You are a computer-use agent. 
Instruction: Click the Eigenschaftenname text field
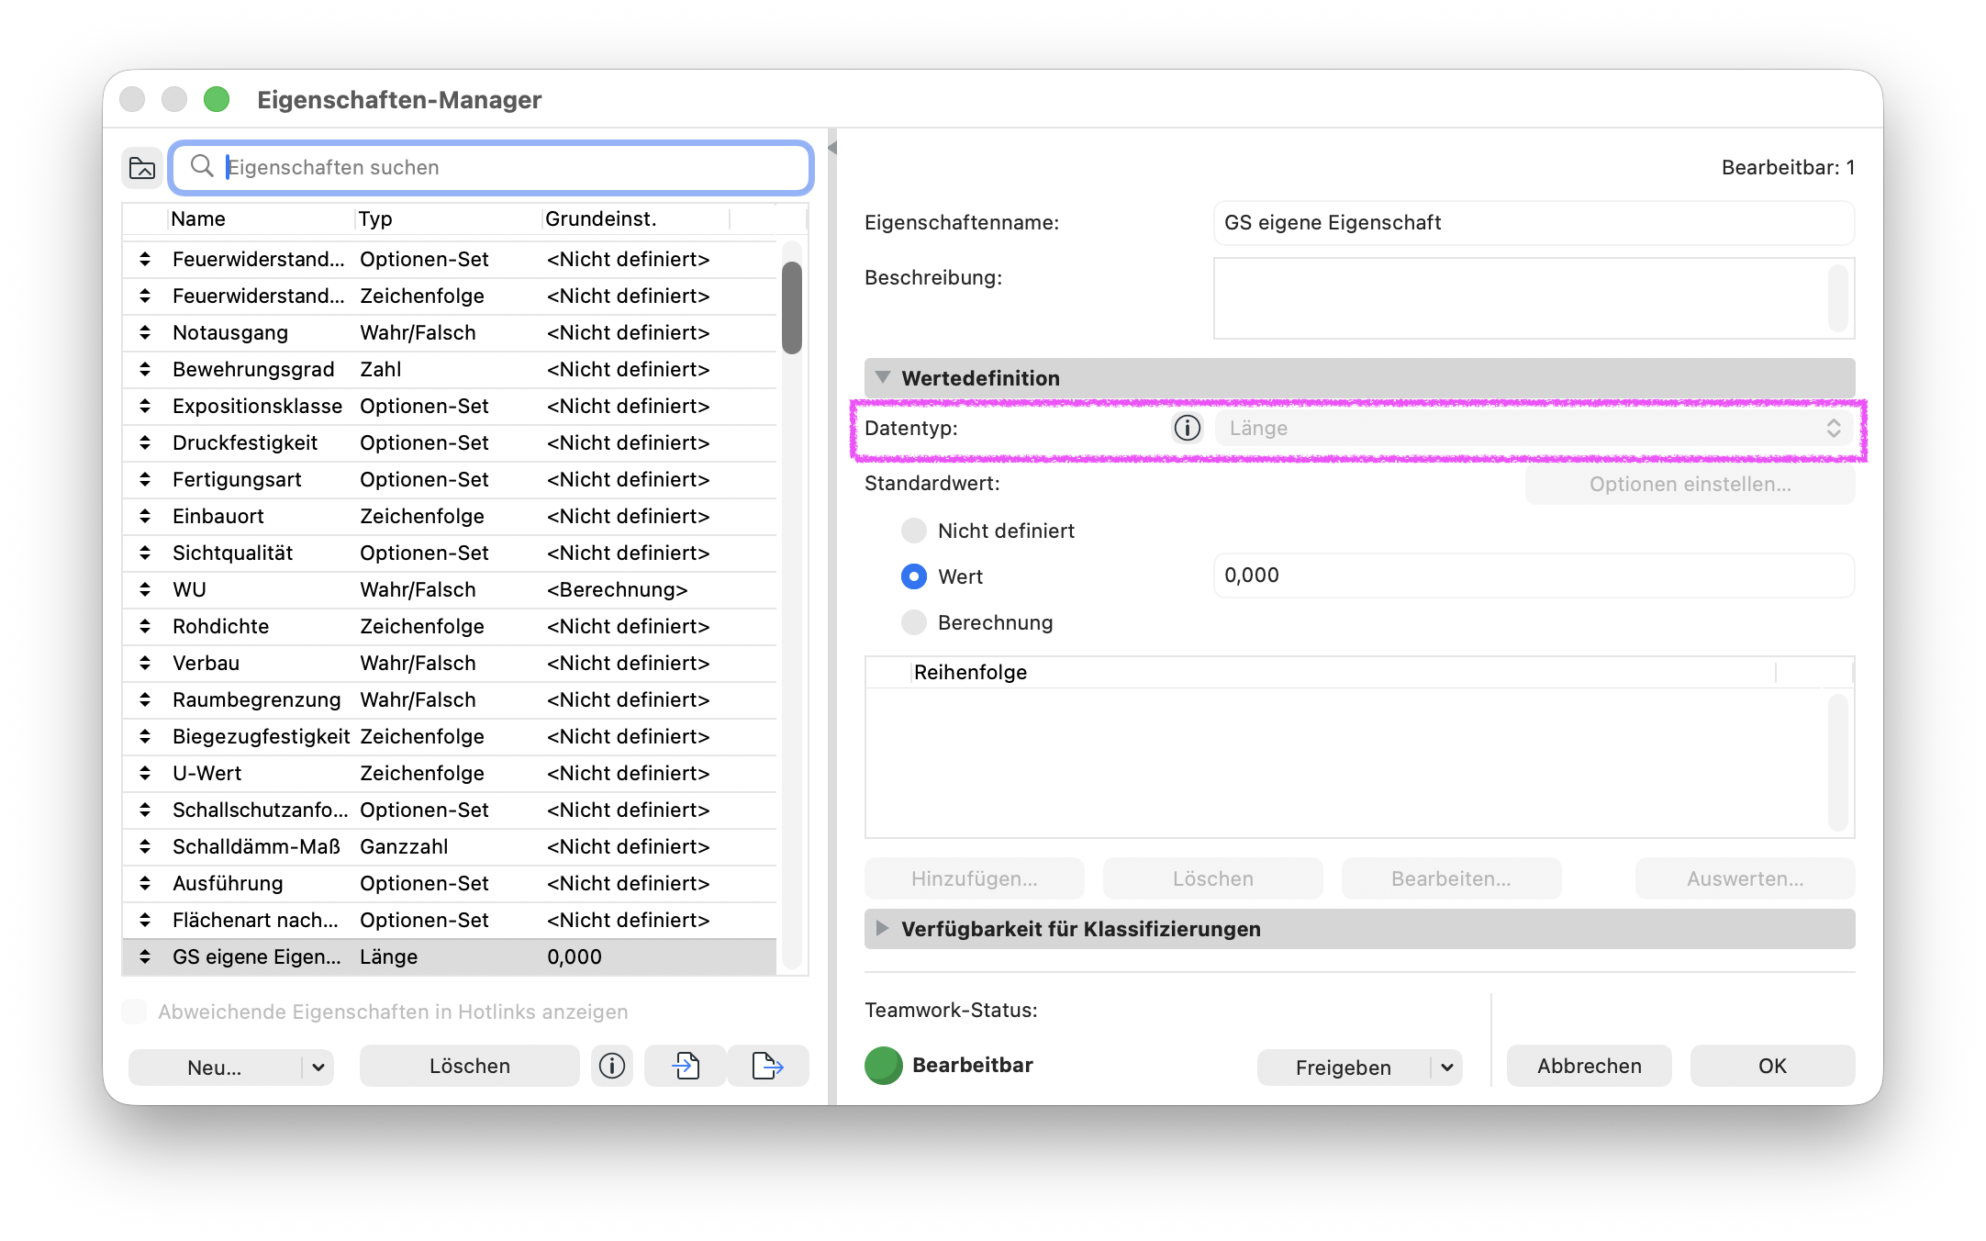[1534, 223]
